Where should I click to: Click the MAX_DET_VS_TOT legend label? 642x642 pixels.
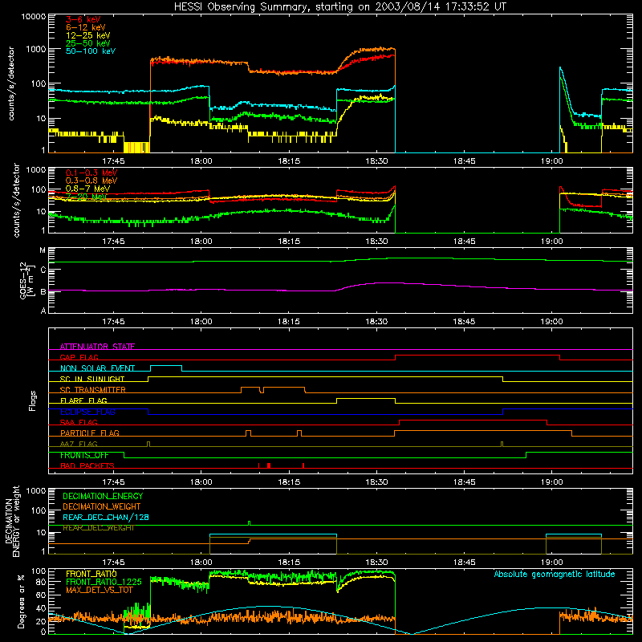(x=99, y=590)
